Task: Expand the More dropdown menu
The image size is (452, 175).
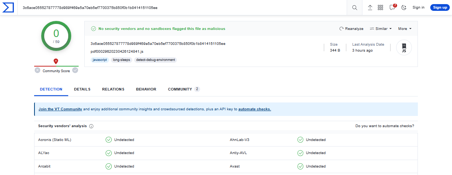Action: pyautogui.click(x=405, y=29)
